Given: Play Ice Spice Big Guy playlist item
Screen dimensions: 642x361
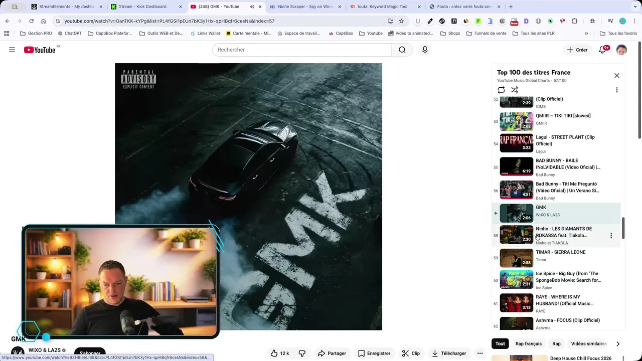Looking at the screenshot, I should 557,280.
